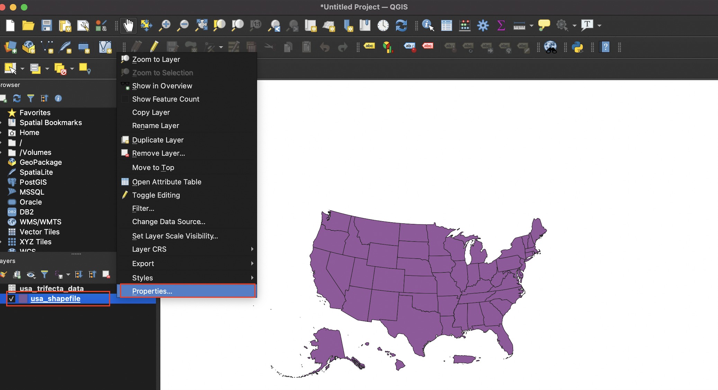Open the Field Calculator sigma icon

[501, 25]
